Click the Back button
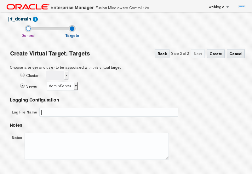 point(162,54)
